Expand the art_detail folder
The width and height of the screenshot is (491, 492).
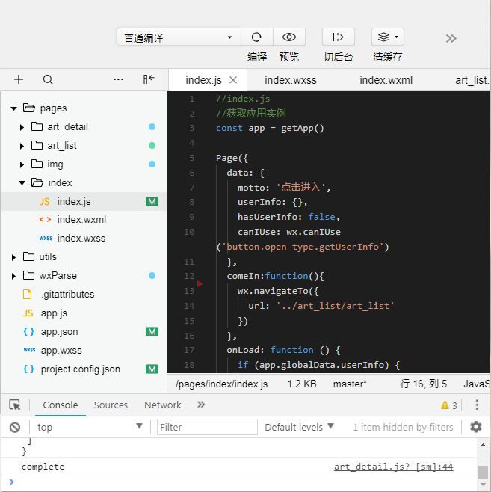pos(22,127)
